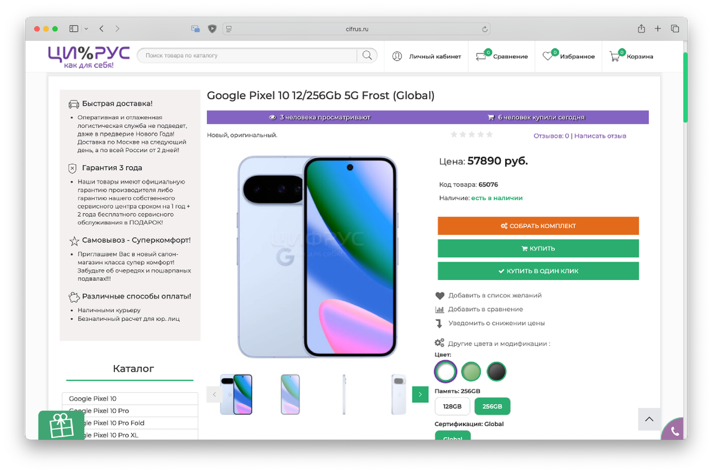Select the fourth thumbnail showing phone back
713x473 pixels.
[398, 394]
